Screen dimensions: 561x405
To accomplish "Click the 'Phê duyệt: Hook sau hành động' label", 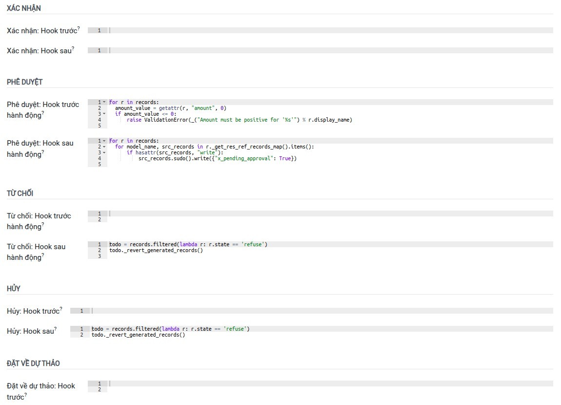I will tap(40, 149).
